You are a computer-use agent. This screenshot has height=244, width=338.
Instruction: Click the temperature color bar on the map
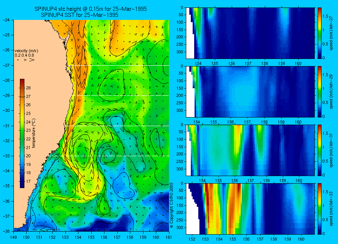pyautogui.click(x=22, y=133)
